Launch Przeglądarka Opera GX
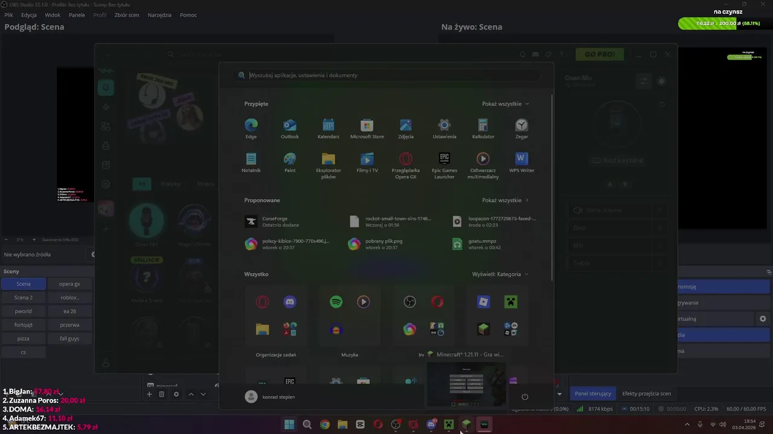Screen dimensions: 773x434 [406, 166]
